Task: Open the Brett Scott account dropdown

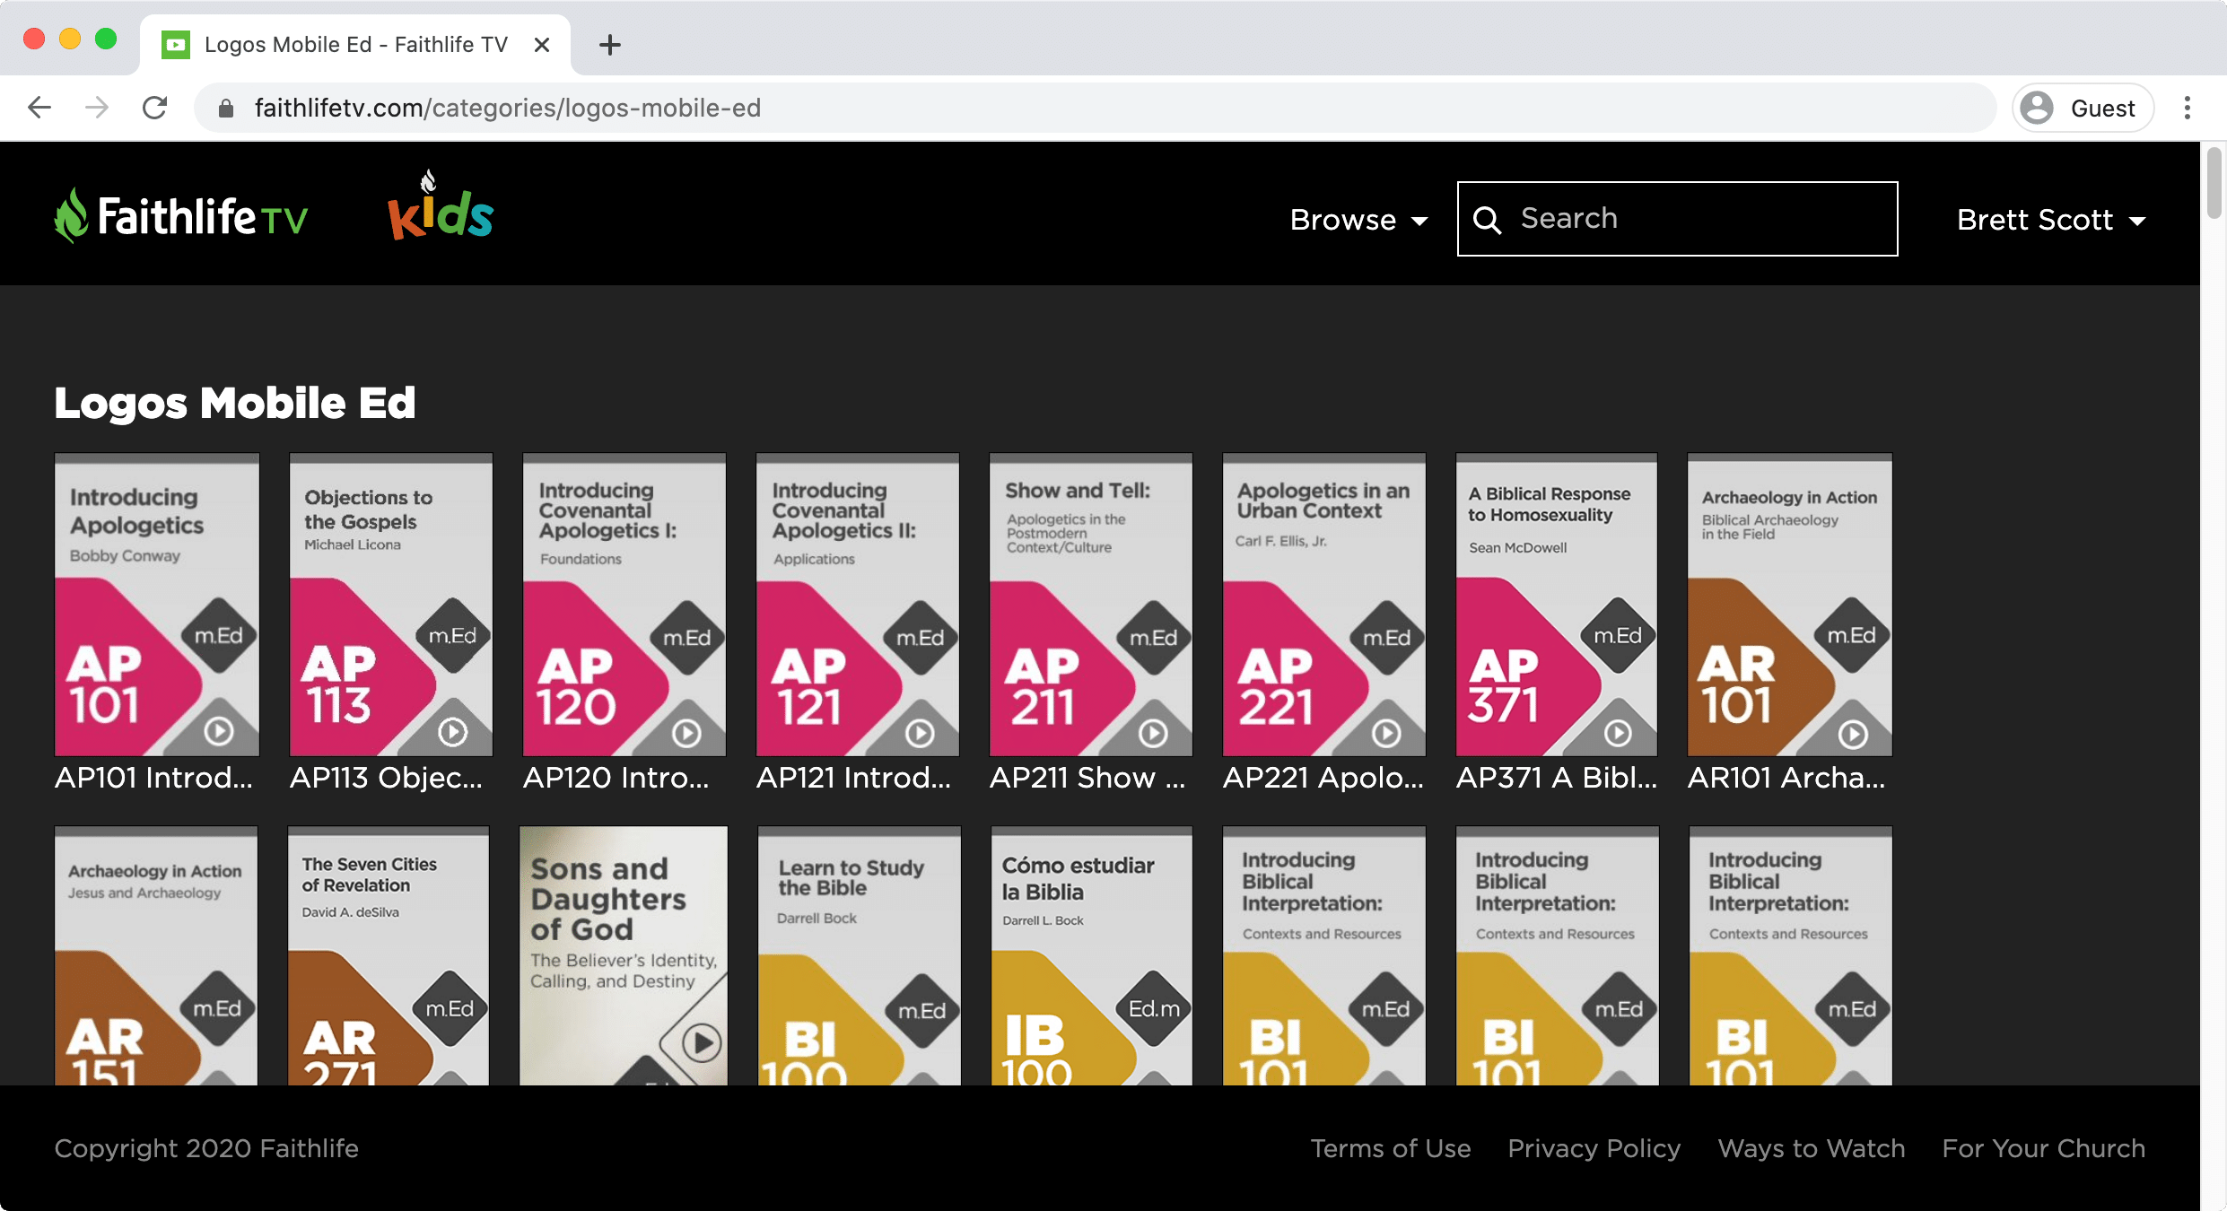Action: pos(2051,220)
